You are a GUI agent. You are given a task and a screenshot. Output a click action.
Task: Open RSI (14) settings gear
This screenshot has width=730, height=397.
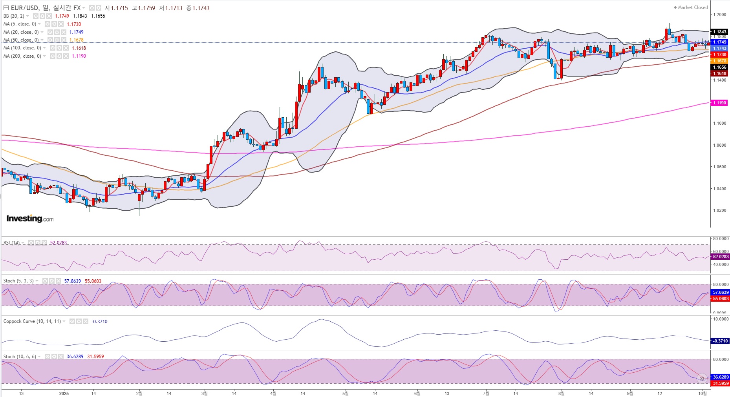[x=38, y=243]
